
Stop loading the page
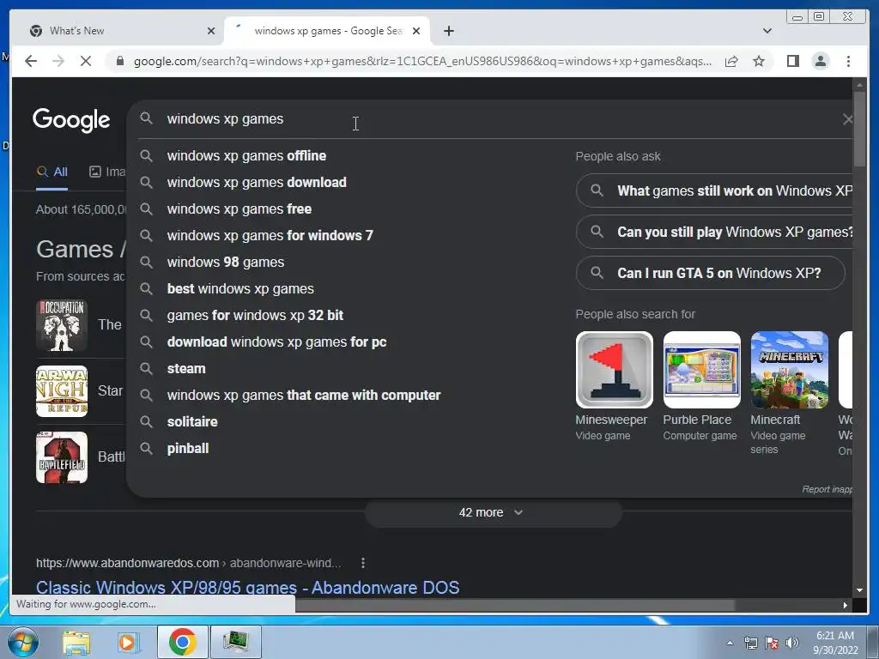point(86,61)
